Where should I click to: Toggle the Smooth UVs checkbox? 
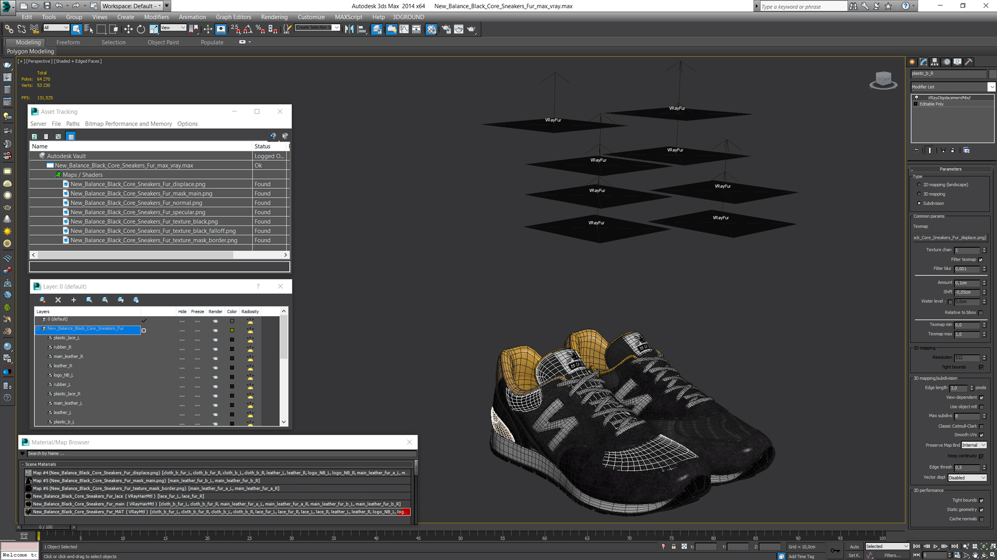click(981, 435)
